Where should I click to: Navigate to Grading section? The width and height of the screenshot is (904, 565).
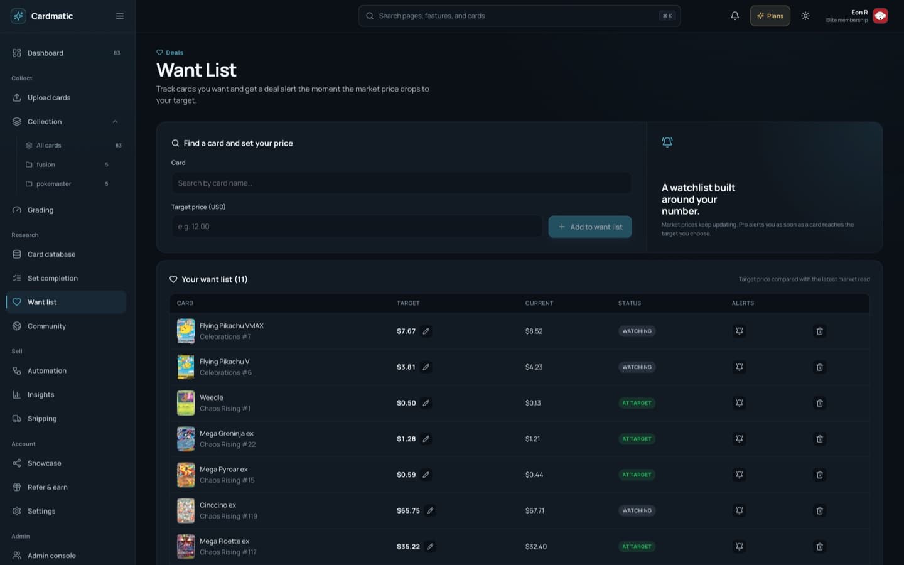point(66,210)
